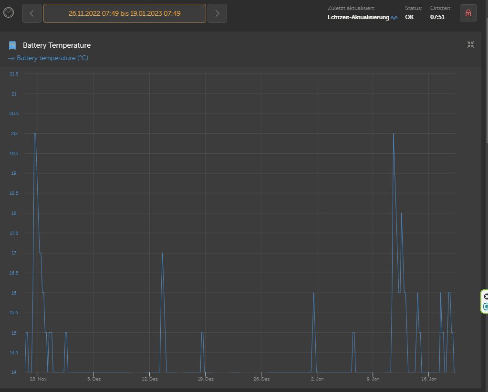Open the date range picker field
The width and height of the screenshot is (488, 392).
125,13
